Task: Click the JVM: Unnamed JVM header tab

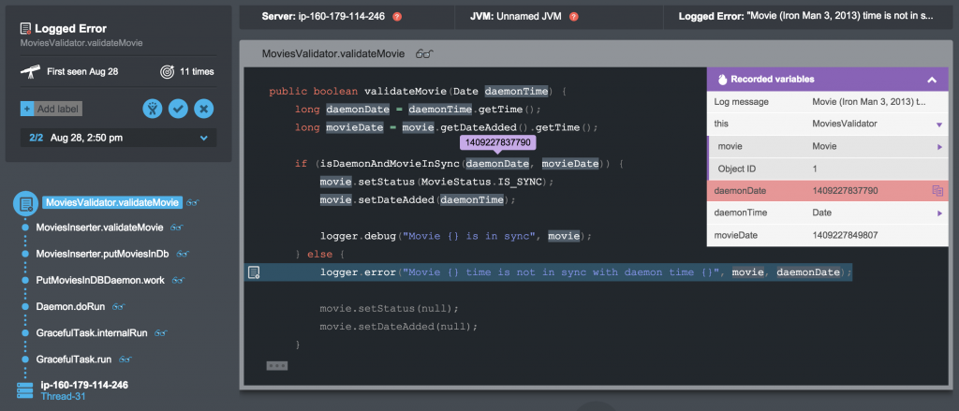Action: point(559,17)
